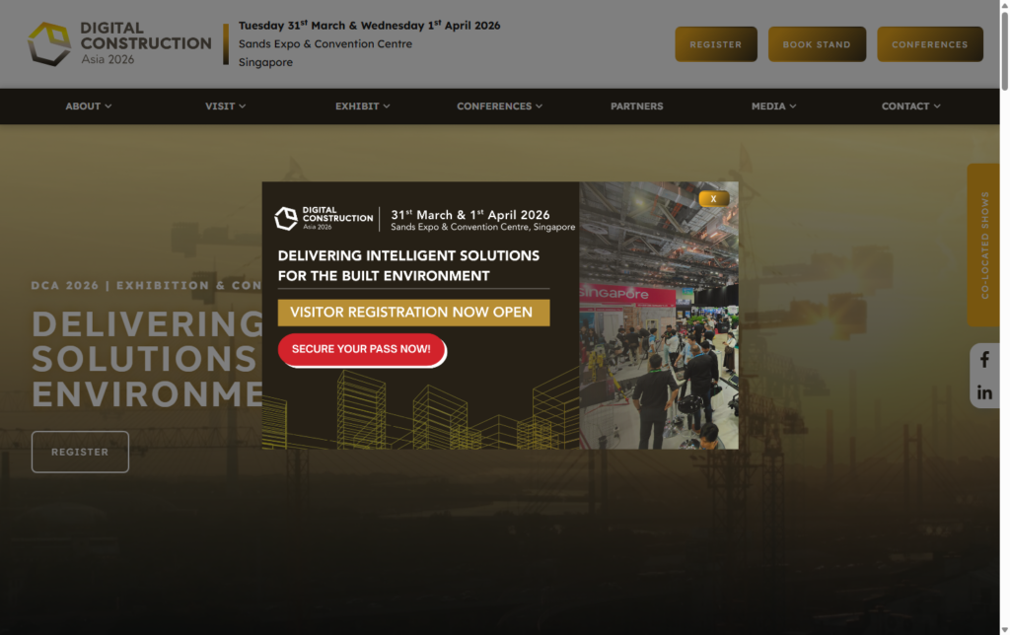The width and height of the screenshot is (1010, 635).
Task: Click the page scrollbar down arrow
Action: pos(1003,628)
